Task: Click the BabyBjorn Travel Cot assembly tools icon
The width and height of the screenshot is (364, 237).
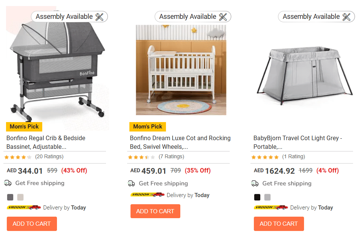Action: [346, 17]
